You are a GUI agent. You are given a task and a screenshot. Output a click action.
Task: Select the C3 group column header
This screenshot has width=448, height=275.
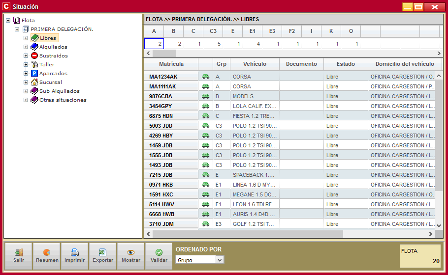pyautogui.click(x=213, y=31)
